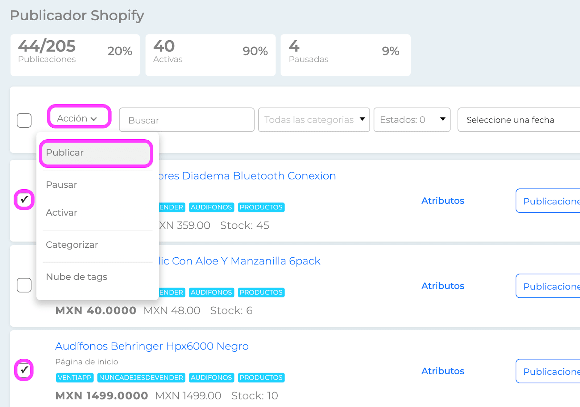The image size is (580, 407).
Task: Focus the Buscar search field
Action: (187, 120)
